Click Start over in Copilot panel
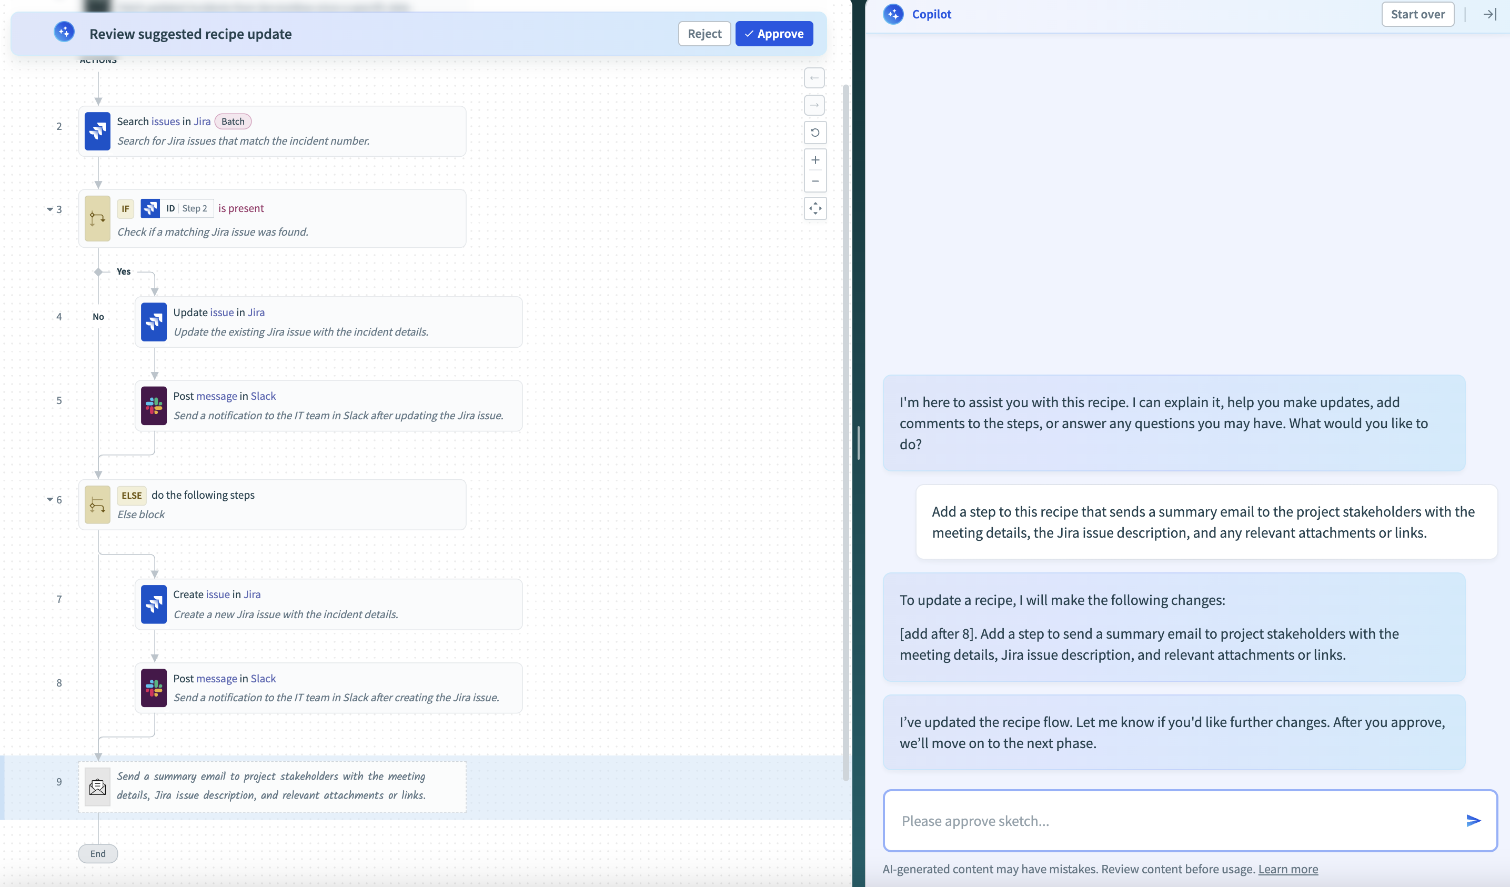1510x887 pixels. tap(1417, 14)
